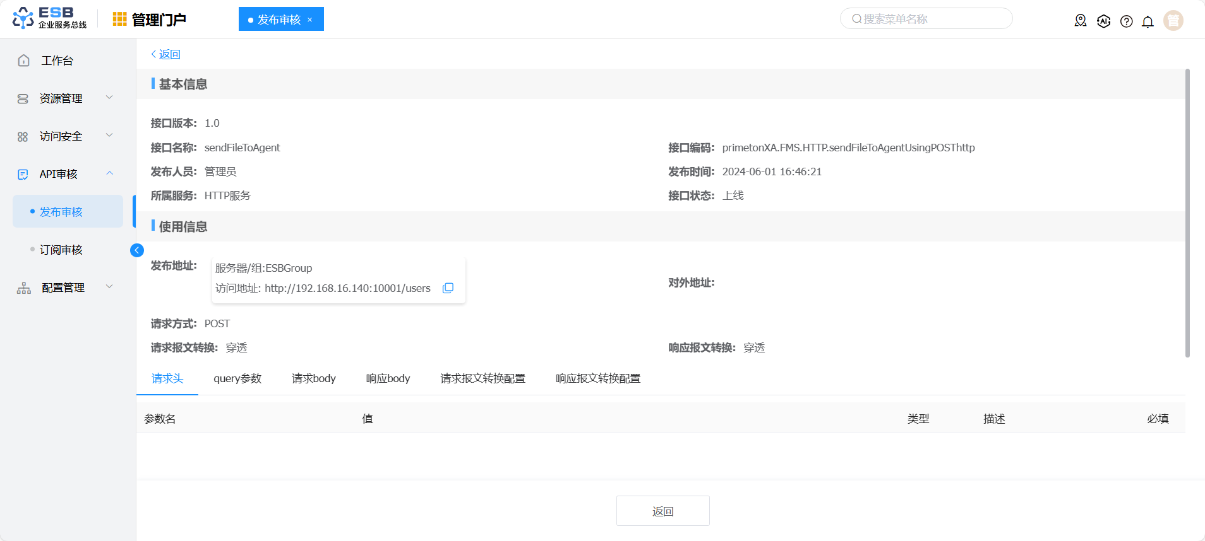1205x541 pixels.
Task: Click the management portal grid icon
Action: 119,20
